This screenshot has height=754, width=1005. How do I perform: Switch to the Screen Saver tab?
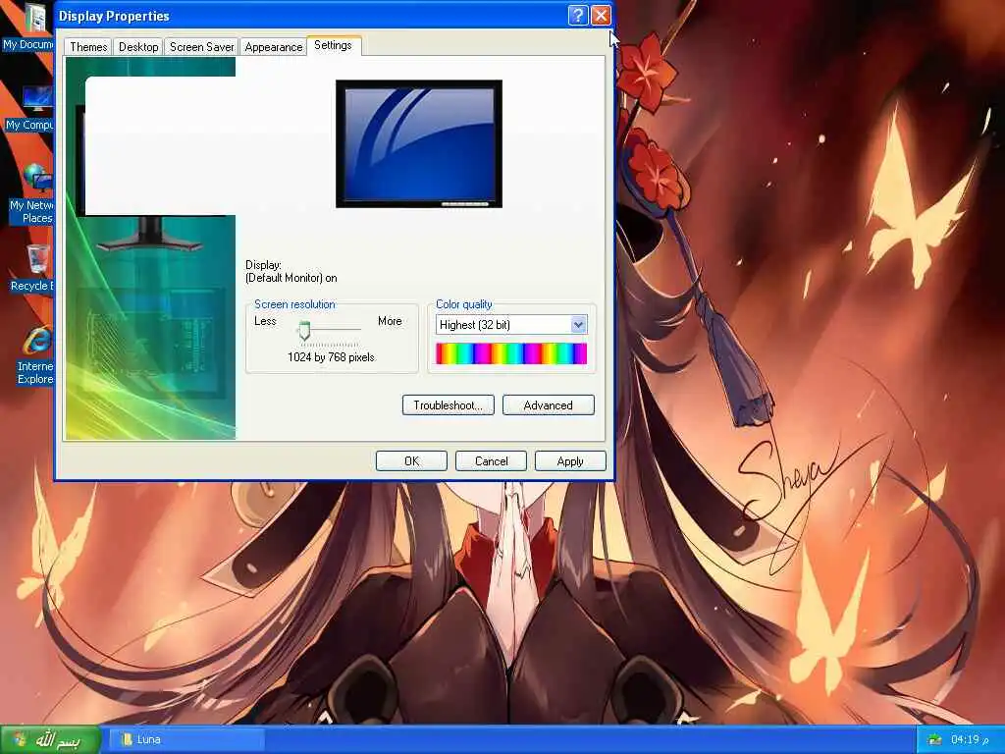click(201, 47)
